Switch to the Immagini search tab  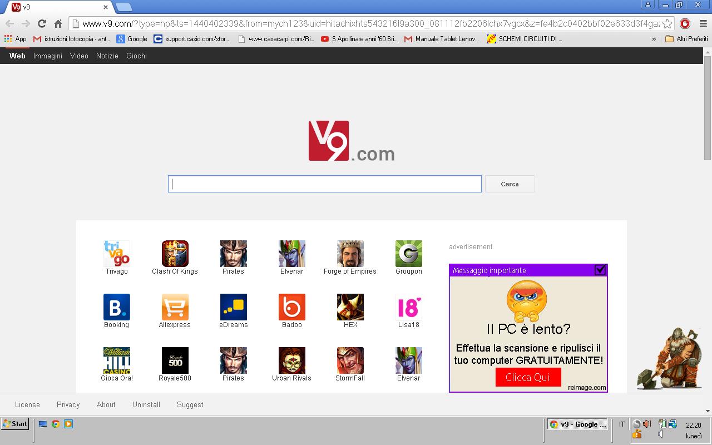[x=48, y=56]
